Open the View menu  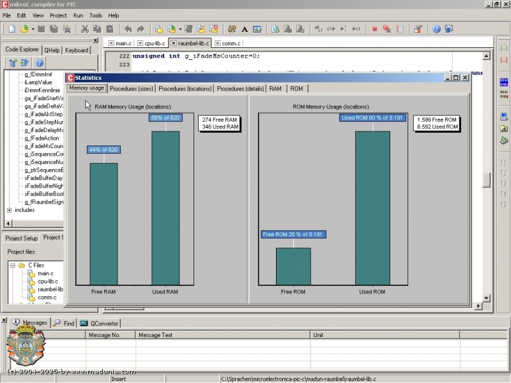[38, 15]
